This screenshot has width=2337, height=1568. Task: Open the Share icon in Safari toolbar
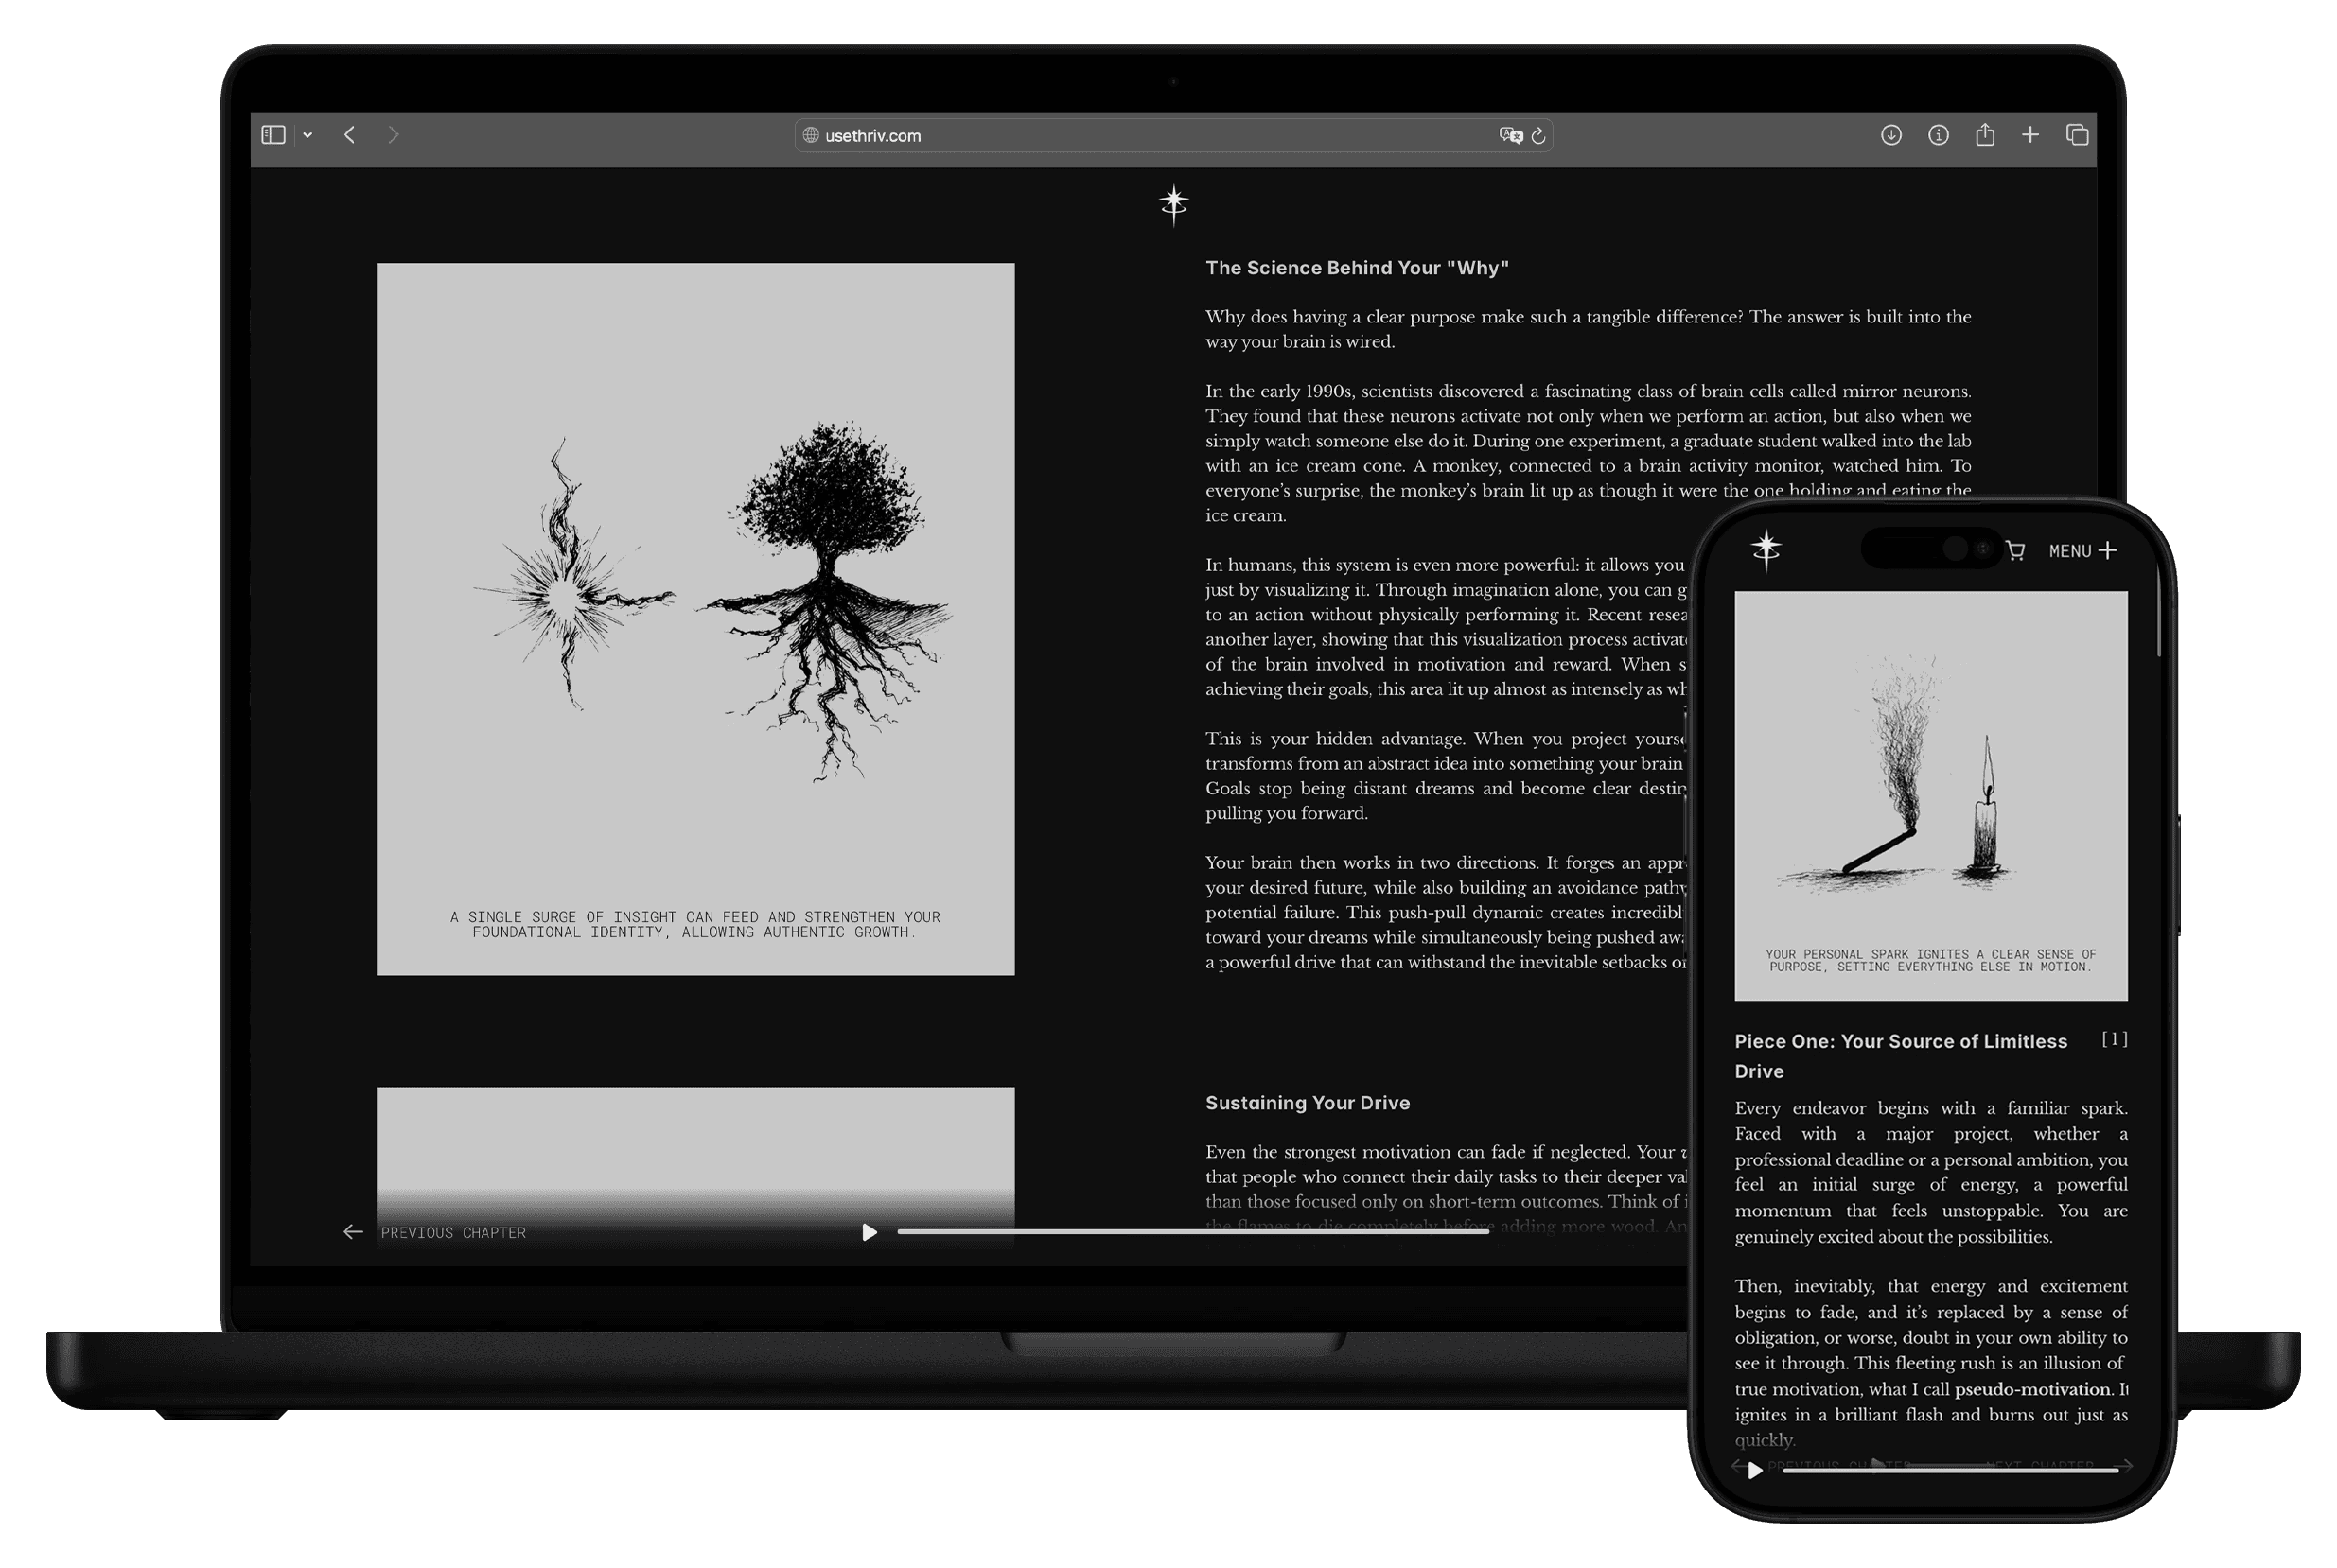click(x=1985, y=135)
